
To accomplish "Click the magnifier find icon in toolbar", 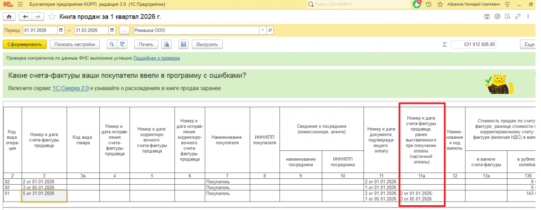I will (x=112, y=44).
